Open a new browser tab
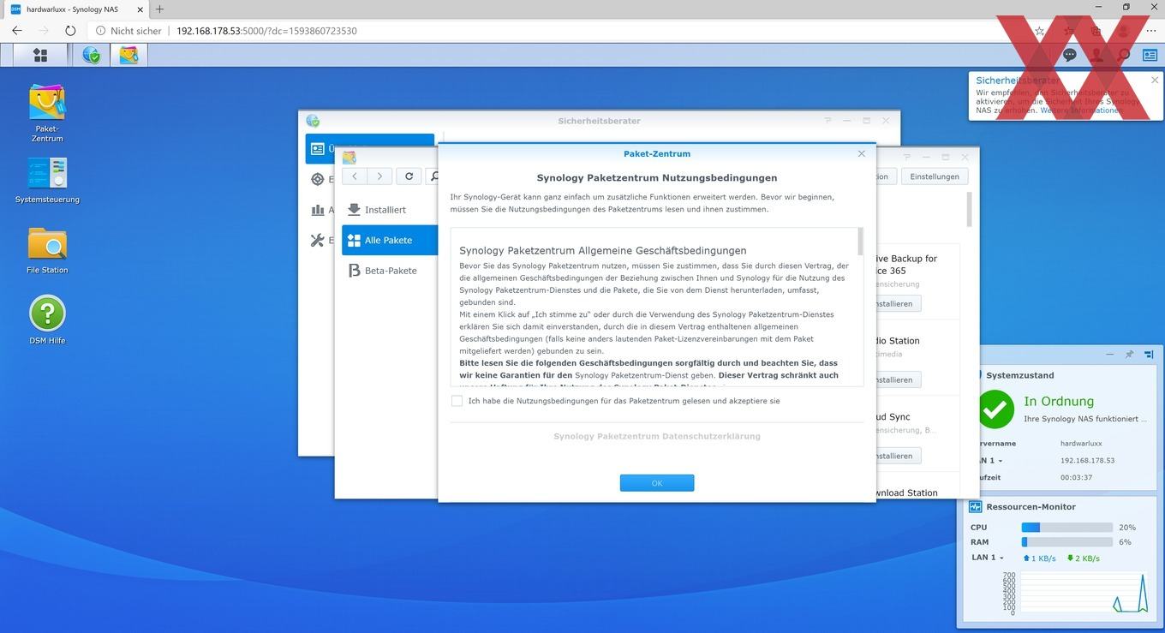 coord(159,9)
